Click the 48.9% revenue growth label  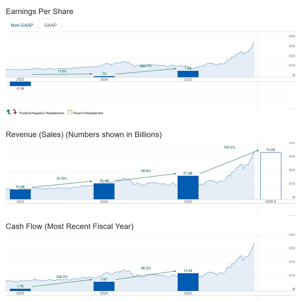click(x=146, y=171)
